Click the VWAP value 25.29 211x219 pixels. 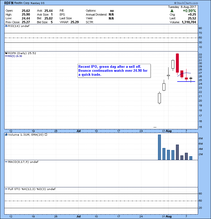tap(75, 22)
